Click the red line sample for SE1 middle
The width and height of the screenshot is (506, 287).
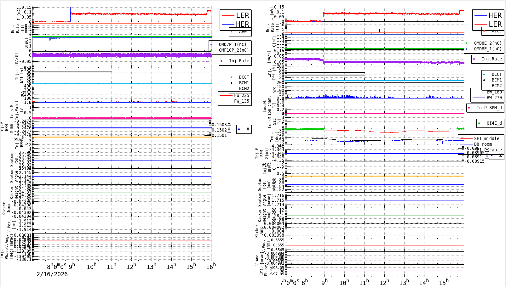(x=466, y=139)
